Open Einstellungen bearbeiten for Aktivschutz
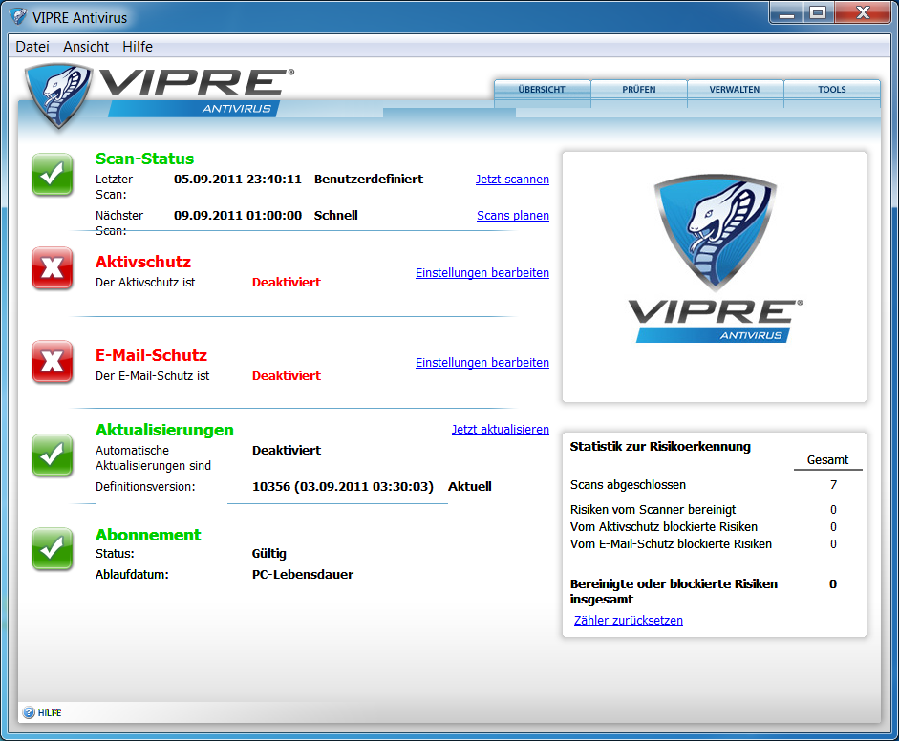Screen dimensions: 899x741 [482, 273]
